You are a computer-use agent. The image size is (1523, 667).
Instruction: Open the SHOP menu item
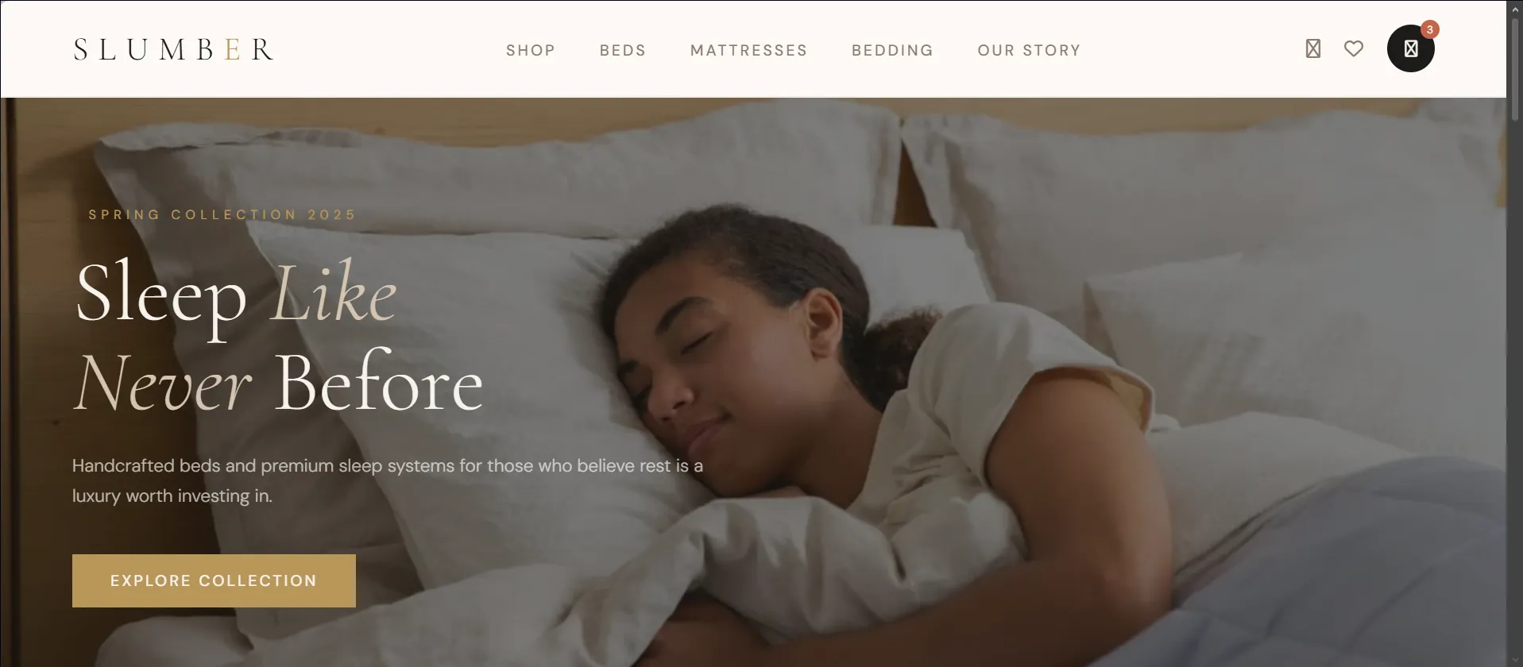tap(531, 50)
